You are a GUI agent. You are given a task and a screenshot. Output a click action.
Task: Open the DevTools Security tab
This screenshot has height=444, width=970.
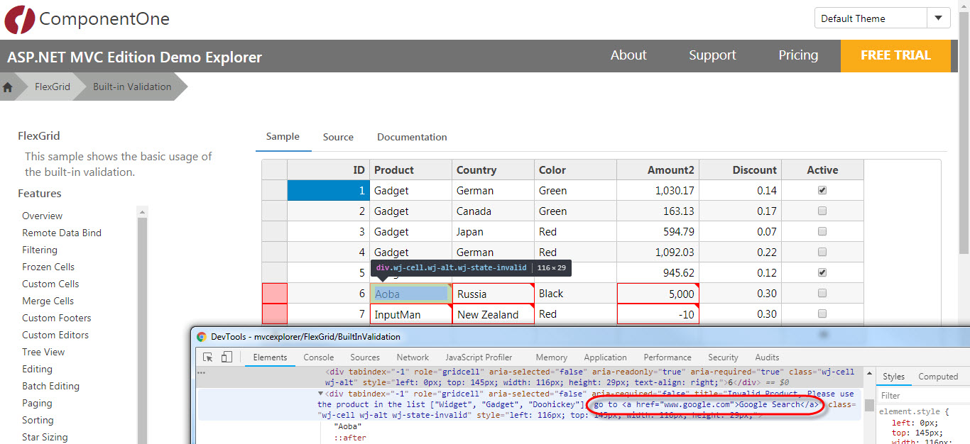723,357
